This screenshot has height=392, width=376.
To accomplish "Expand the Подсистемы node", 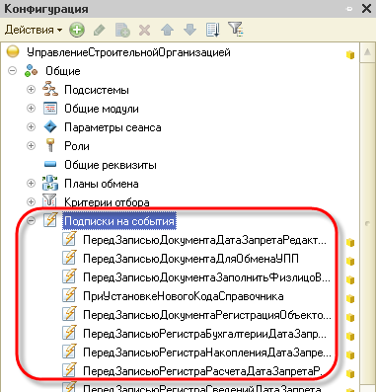I will click(x=31, y=90).
